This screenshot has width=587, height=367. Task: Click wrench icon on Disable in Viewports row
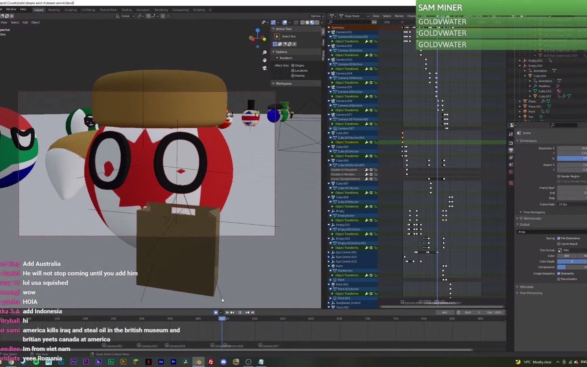click(367, 170)
